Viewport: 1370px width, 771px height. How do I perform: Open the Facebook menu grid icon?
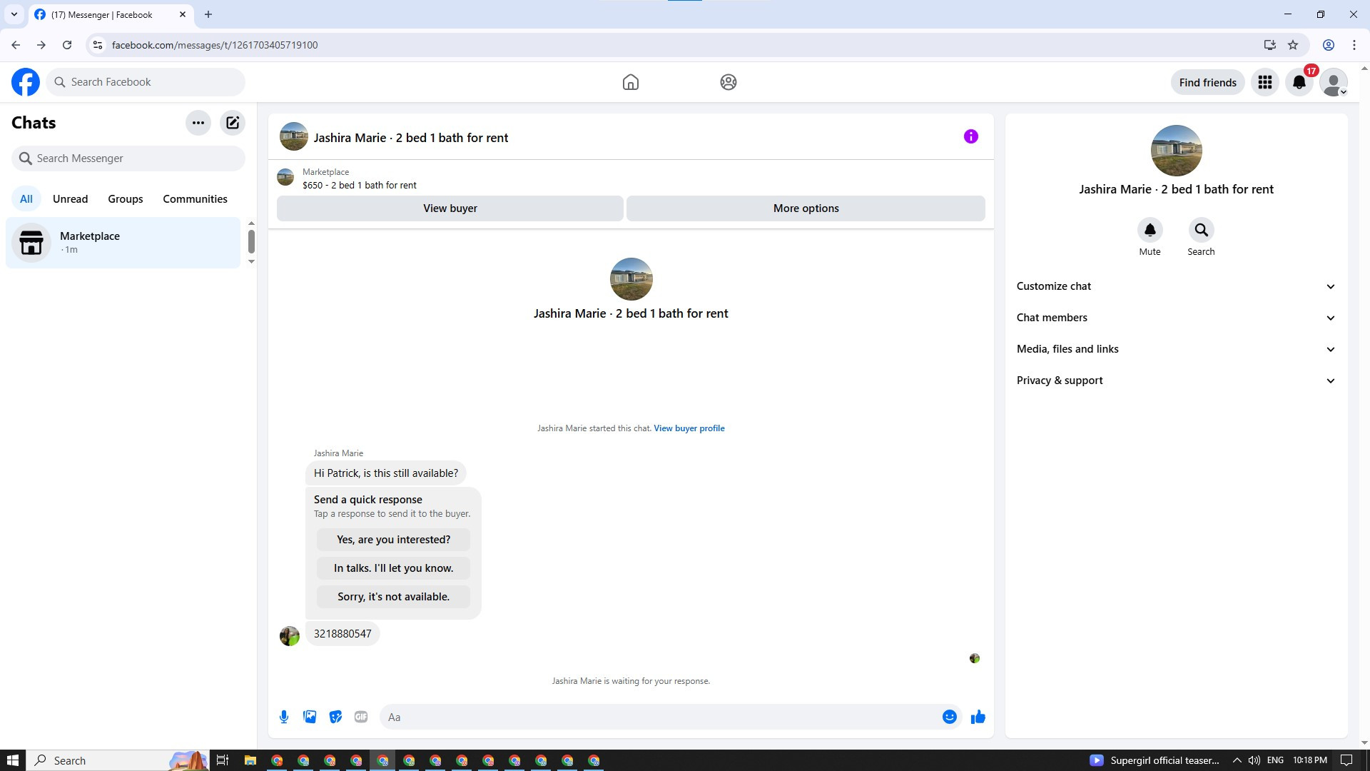[x=1265, y=82]
